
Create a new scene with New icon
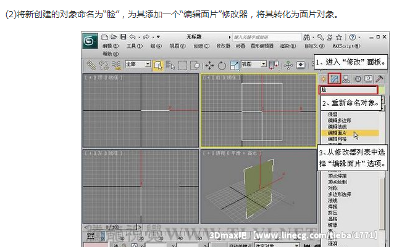104,38
